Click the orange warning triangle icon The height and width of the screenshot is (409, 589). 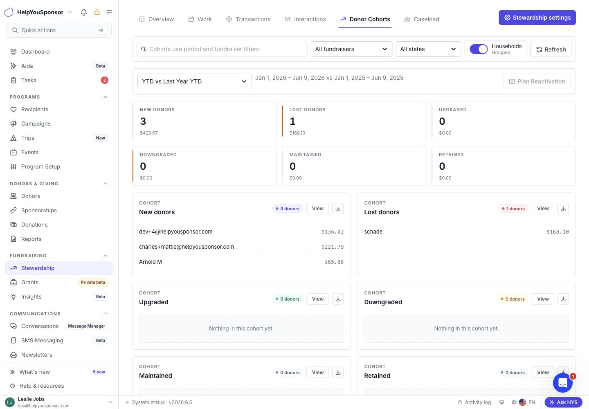tap(97, 12)
